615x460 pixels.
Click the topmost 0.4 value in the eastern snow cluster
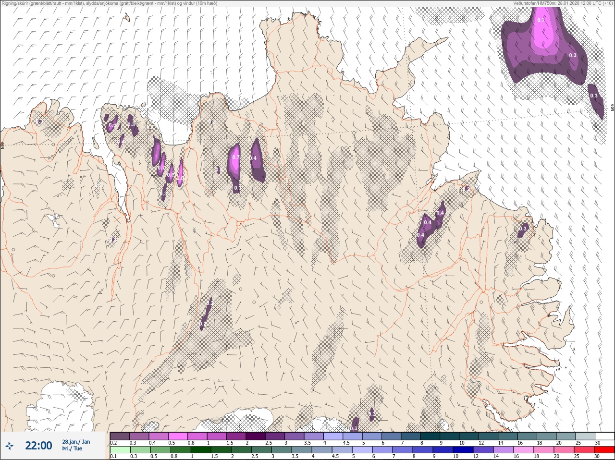click(440, 213)
